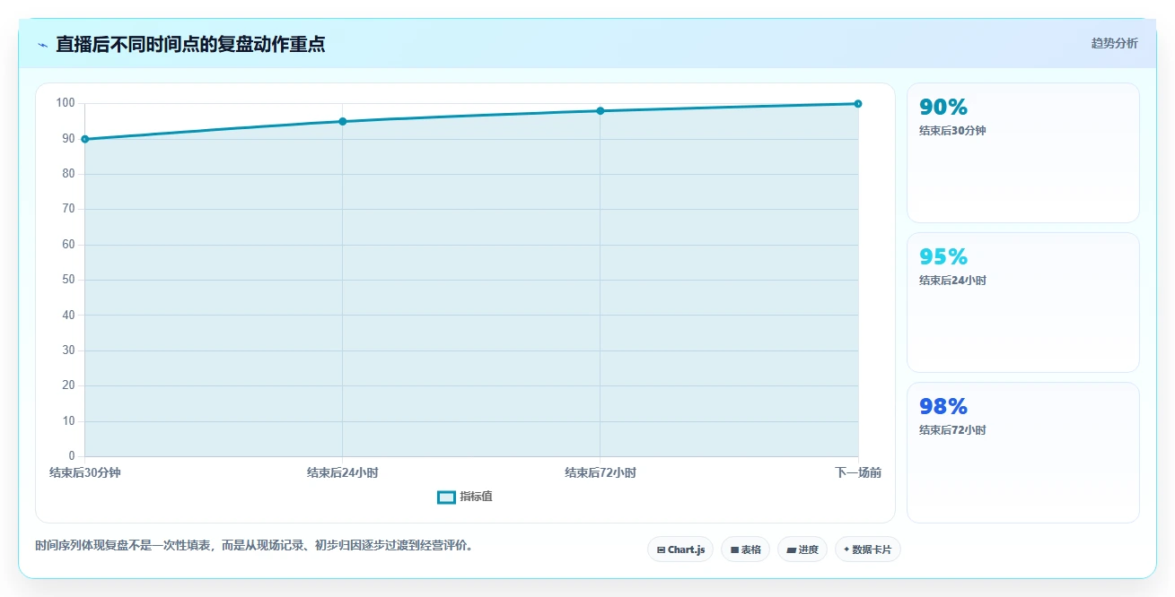
Task: Click the title 直播后不同时间点的复盘动作重点
Action: 190,44
